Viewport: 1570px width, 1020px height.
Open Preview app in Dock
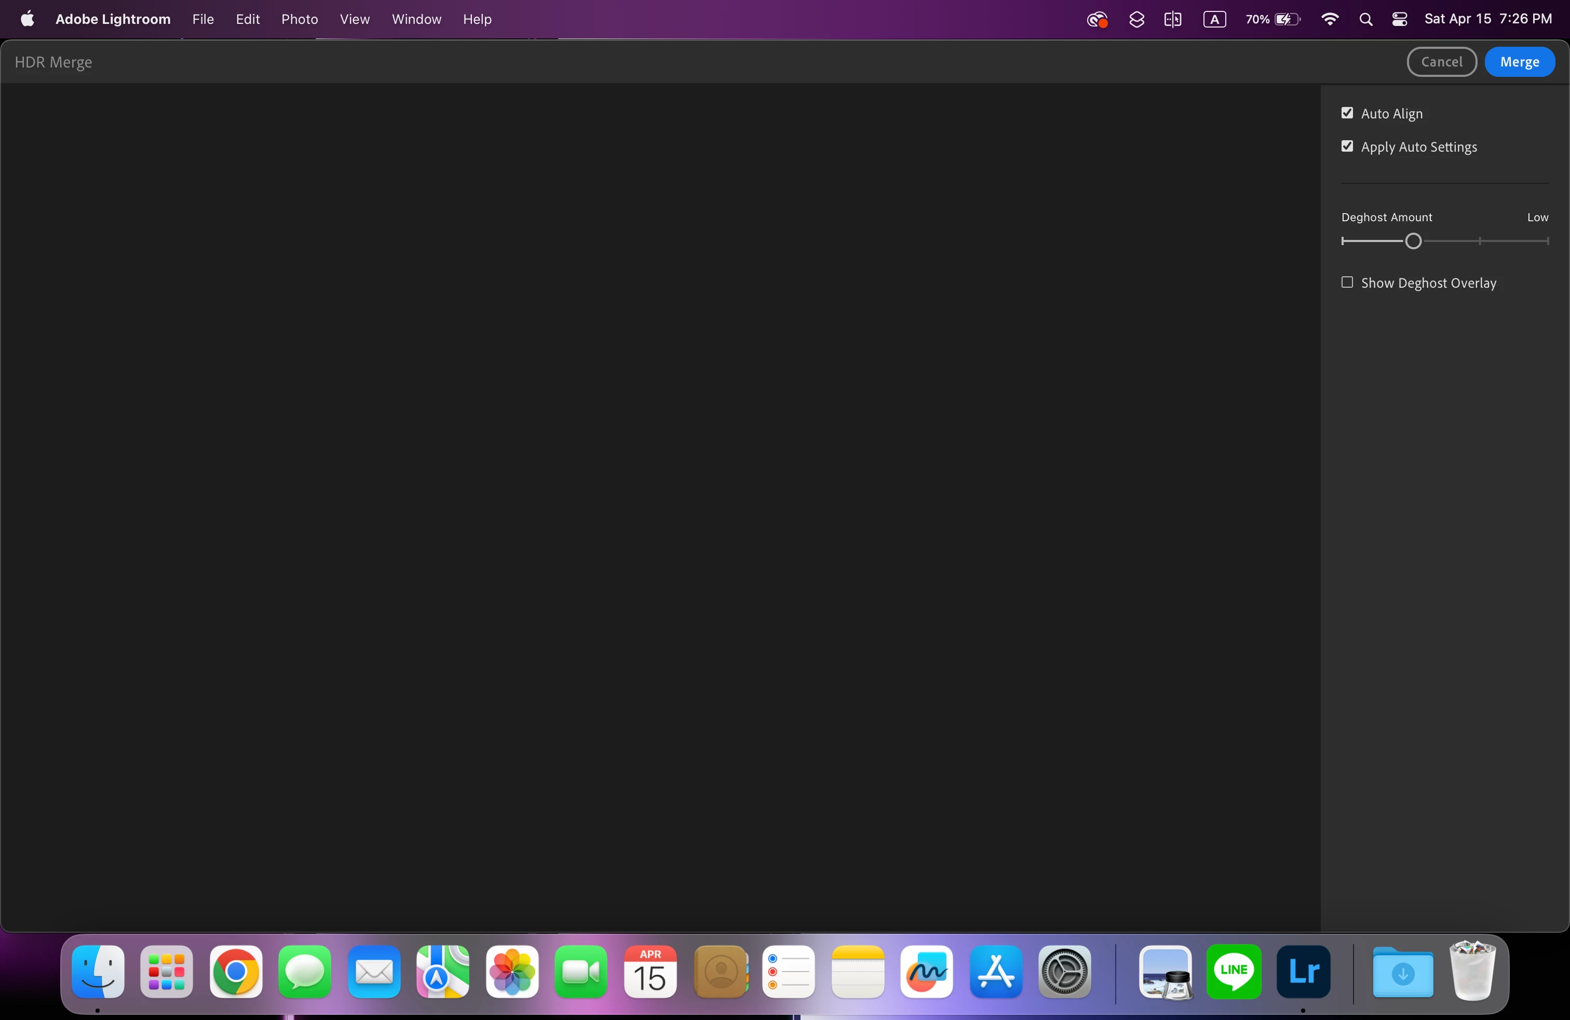(1165, 972)
